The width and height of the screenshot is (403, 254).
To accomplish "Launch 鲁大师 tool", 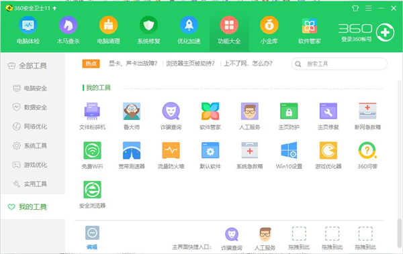I will 132,116.
